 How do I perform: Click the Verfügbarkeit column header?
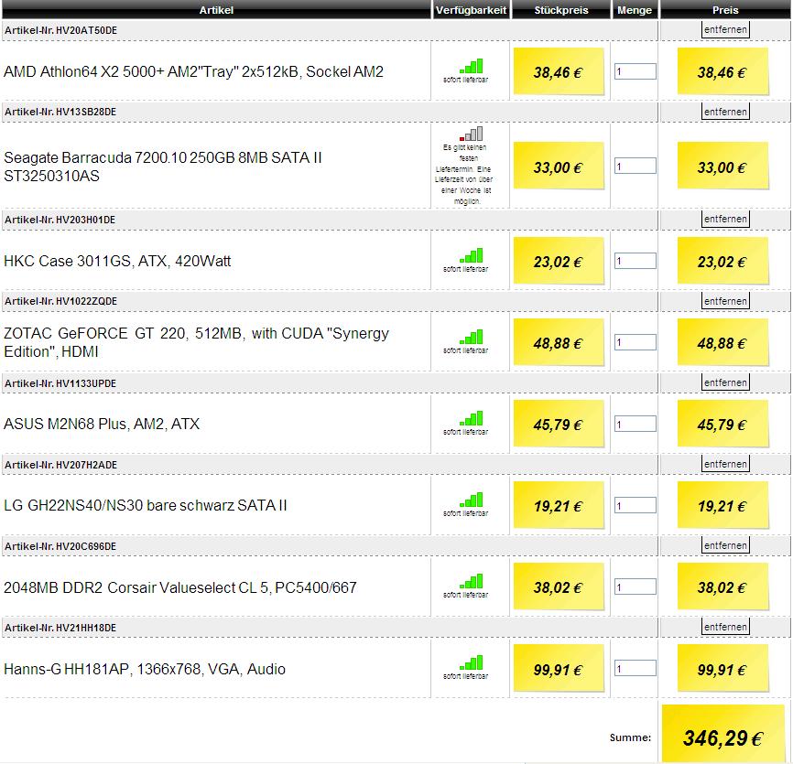coord(471,9)
